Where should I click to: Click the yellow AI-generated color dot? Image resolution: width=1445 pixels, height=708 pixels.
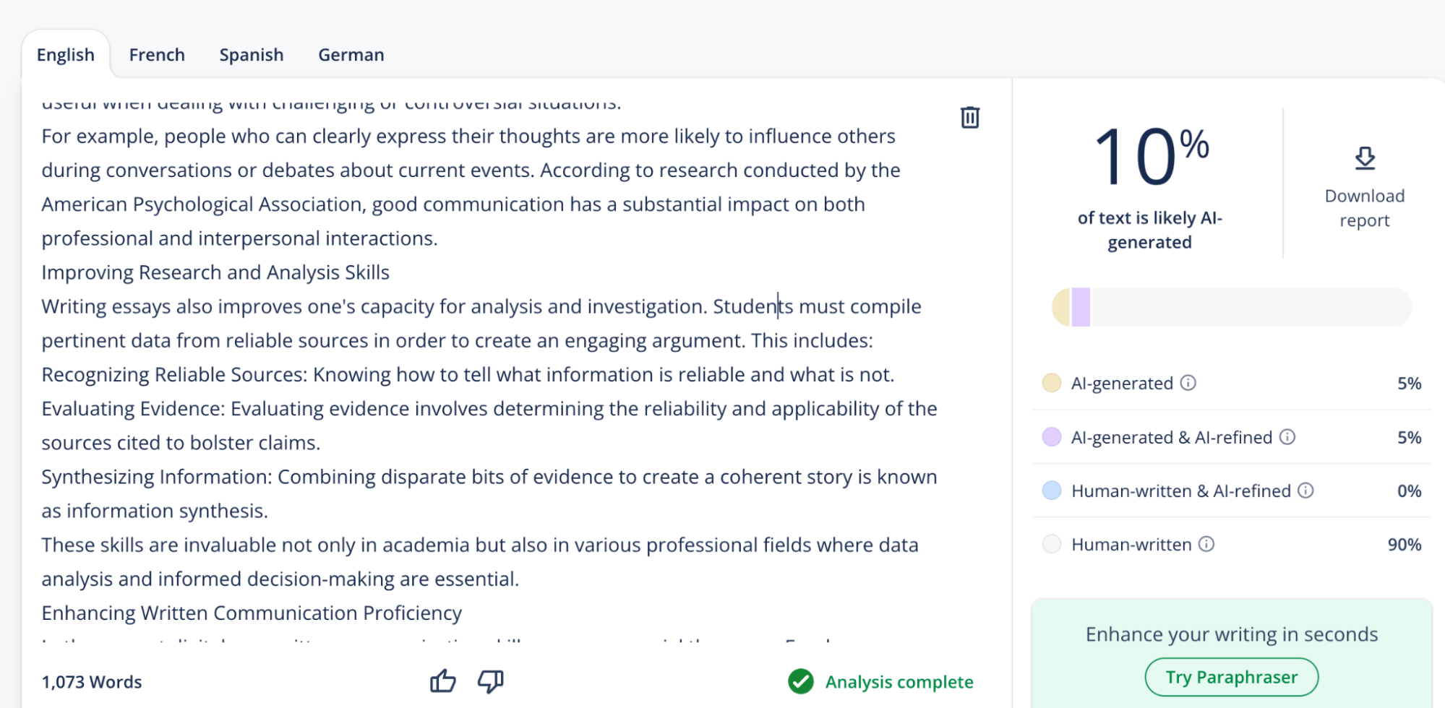click(1052, 383)
